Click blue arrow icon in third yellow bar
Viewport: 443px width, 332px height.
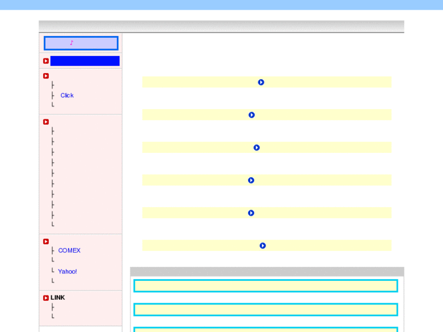click(257, 147)
